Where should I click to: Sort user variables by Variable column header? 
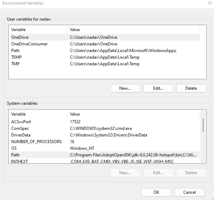tap(39, 30)
